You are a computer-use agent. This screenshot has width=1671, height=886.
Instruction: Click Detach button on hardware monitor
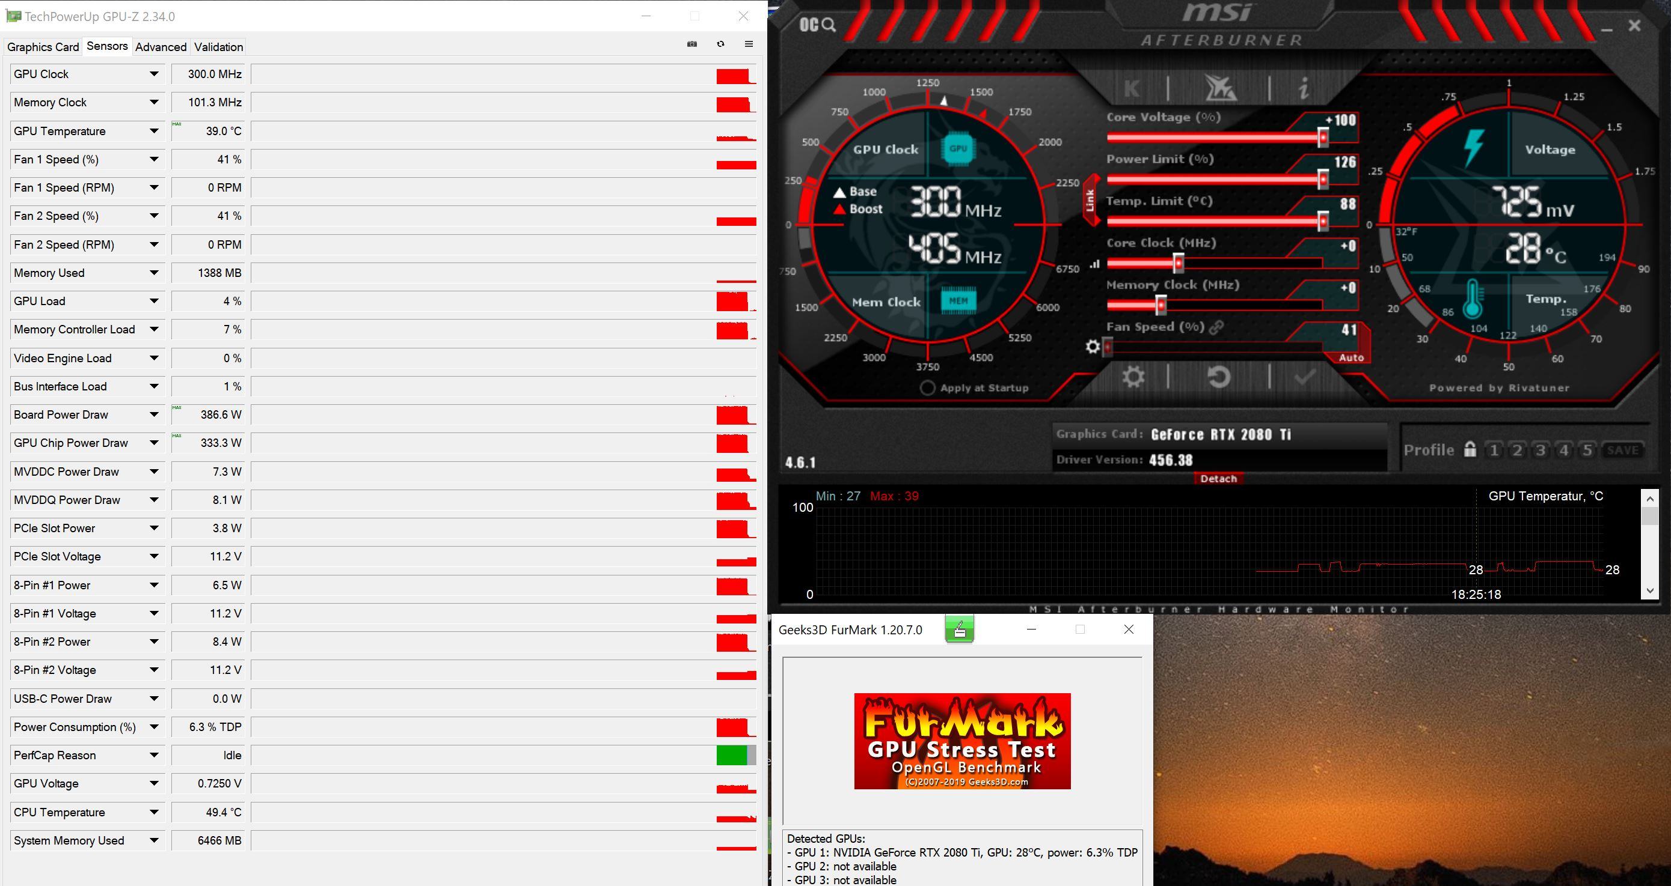click(1218, 478)
